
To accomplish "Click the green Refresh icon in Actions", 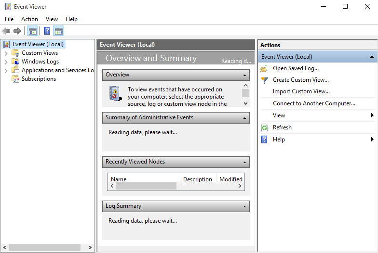I will tap(264, 127).
